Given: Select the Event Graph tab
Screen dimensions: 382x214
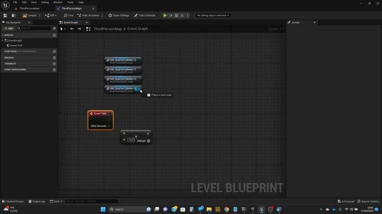Looking at the screenshot, I should [x=71, y=23].
